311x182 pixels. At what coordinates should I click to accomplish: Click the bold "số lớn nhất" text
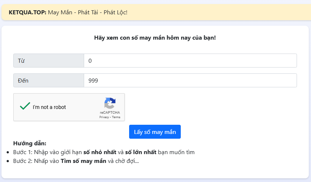(x=141, y=152)
